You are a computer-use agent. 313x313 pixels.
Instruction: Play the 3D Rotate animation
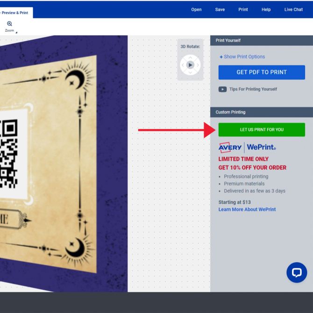(x=190, y=65)
